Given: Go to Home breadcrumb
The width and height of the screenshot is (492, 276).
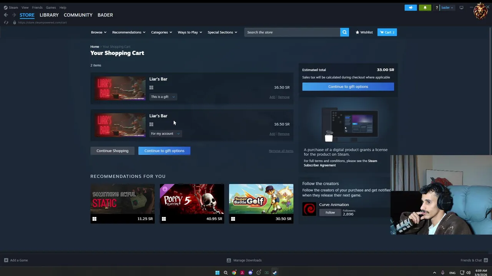Looking at the screenshot, I should pos(95,47).
